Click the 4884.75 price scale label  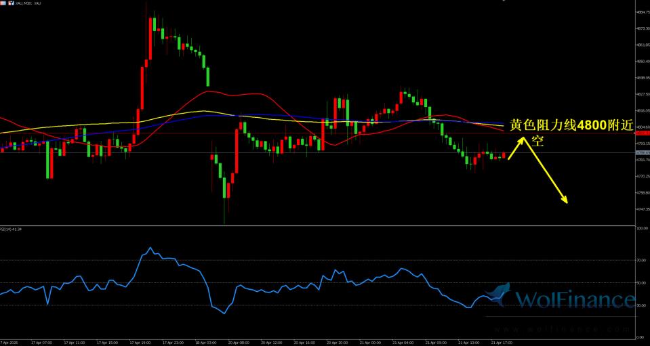[643, 12]
